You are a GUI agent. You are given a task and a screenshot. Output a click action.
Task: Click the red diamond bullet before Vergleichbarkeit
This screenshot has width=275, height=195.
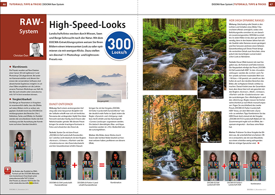click(x=11, y=99)
